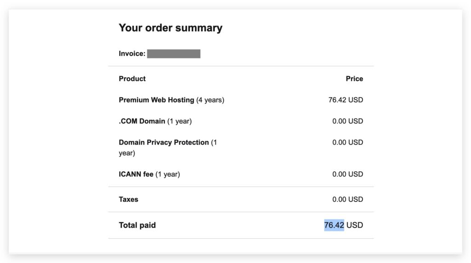Screen dimensions: 471x263
Task: Click the "Premium Web Hosting" product name
Action: 156,100
